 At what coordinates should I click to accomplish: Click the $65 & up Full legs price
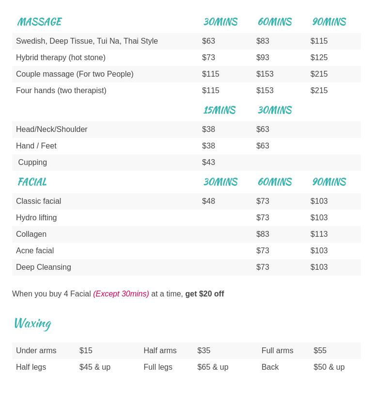pyautogui.click(x=213, y=367)
